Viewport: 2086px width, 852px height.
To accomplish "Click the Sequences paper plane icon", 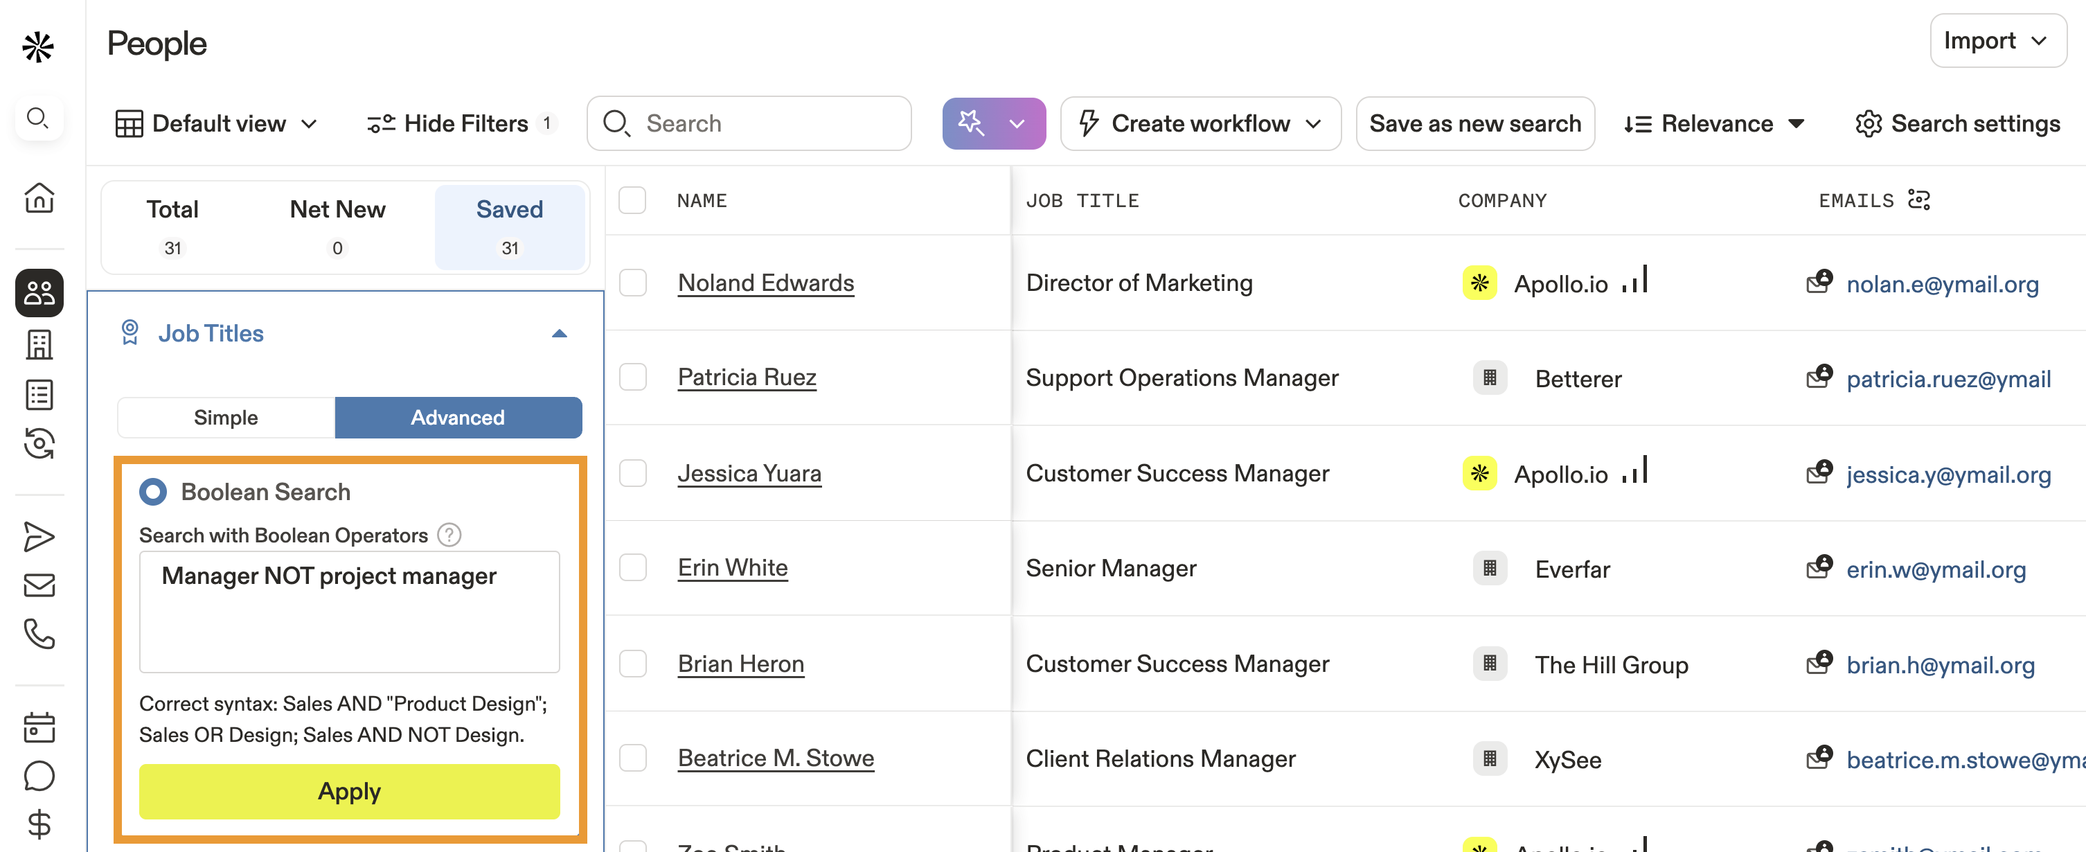I will click(38, 536).
